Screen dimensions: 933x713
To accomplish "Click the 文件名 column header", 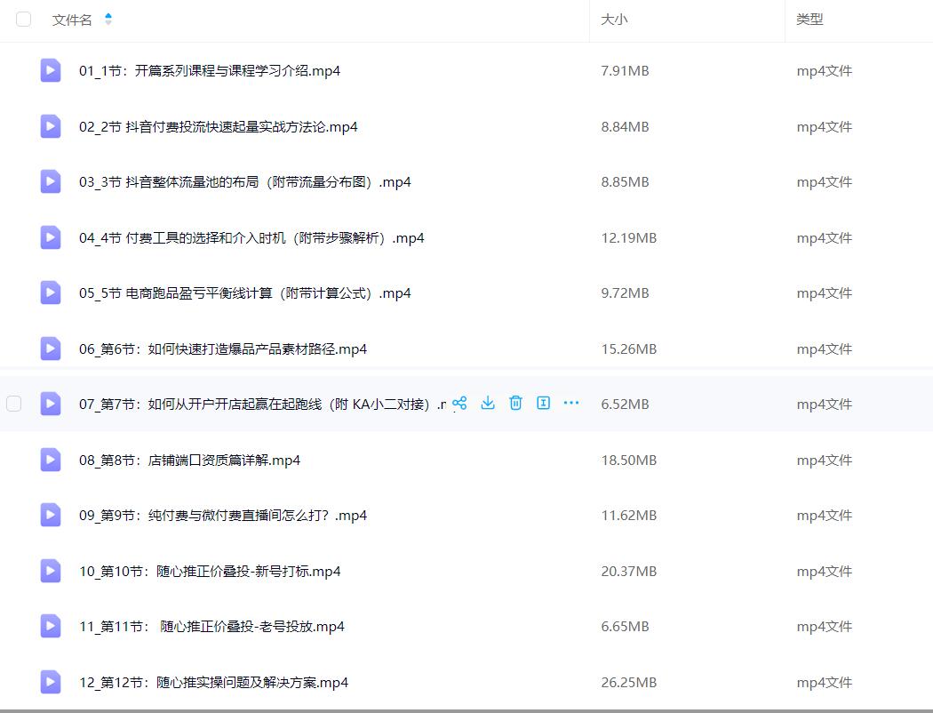I will point(72,20).
